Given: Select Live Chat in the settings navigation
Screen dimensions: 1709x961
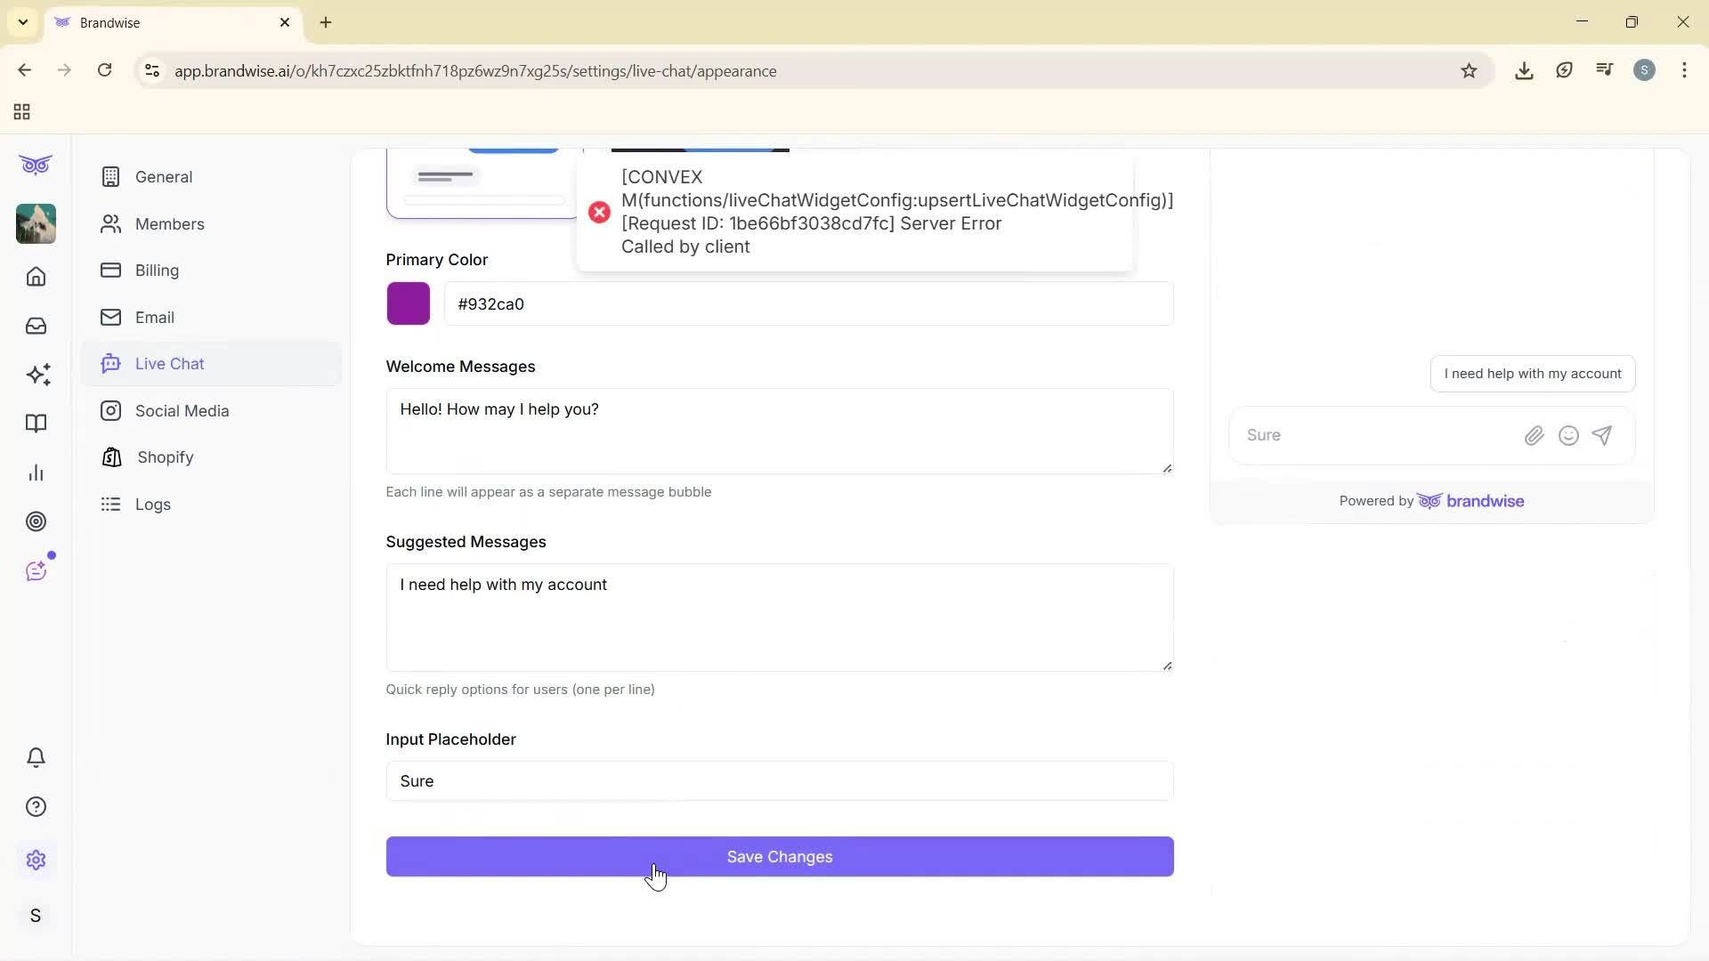Looking at the screenshot, I should [x=169, y=363].
